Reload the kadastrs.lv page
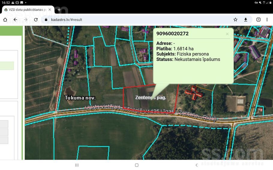273x170 pixels. tap(36, 20)
